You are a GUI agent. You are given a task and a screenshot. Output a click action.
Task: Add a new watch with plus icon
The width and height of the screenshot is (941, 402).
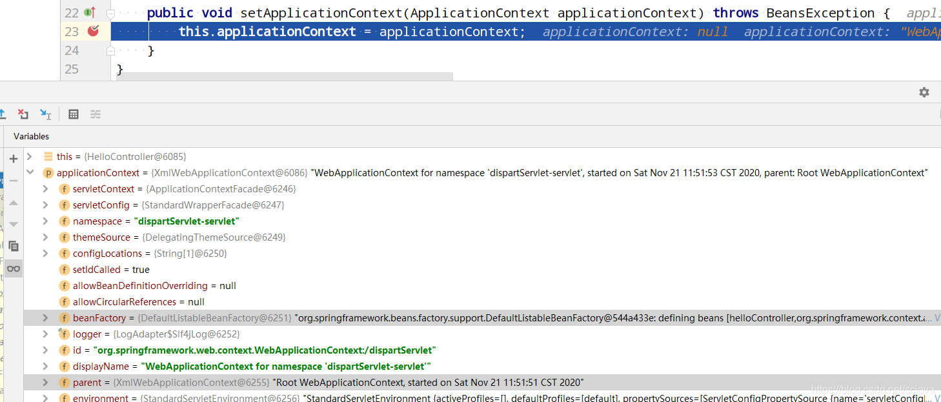pyautogui.click(x=14, y=159)
